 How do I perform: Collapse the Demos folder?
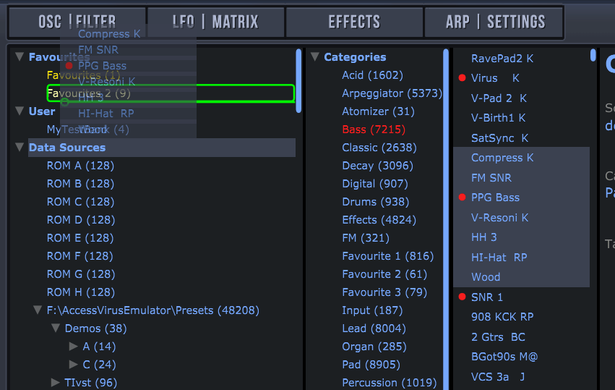coord(56,328)
